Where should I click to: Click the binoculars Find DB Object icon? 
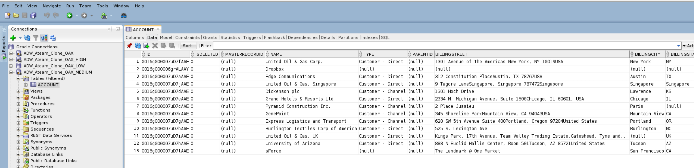tap(123, 16)
